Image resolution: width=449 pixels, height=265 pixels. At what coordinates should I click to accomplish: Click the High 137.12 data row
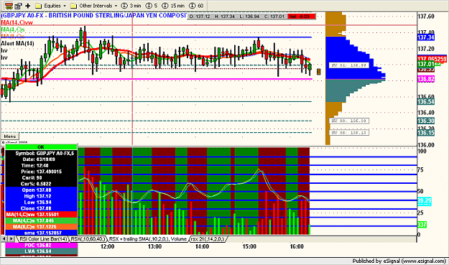coord(41,196)
